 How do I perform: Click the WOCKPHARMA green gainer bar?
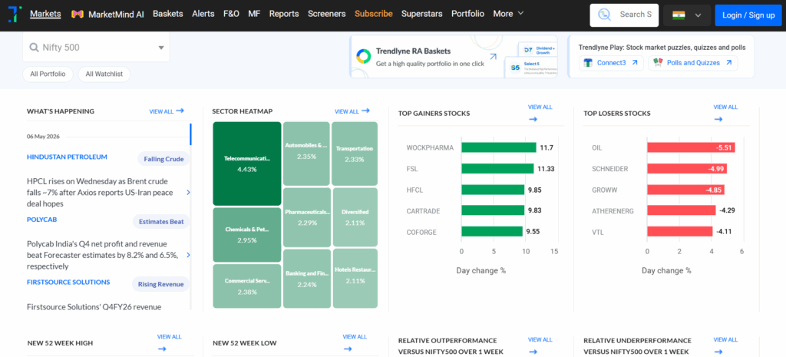click(x=499, y=147)
